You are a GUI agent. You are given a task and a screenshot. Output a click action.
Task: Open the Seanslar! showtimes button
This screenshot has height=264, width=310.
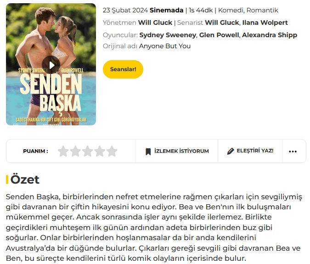[123, 69]
